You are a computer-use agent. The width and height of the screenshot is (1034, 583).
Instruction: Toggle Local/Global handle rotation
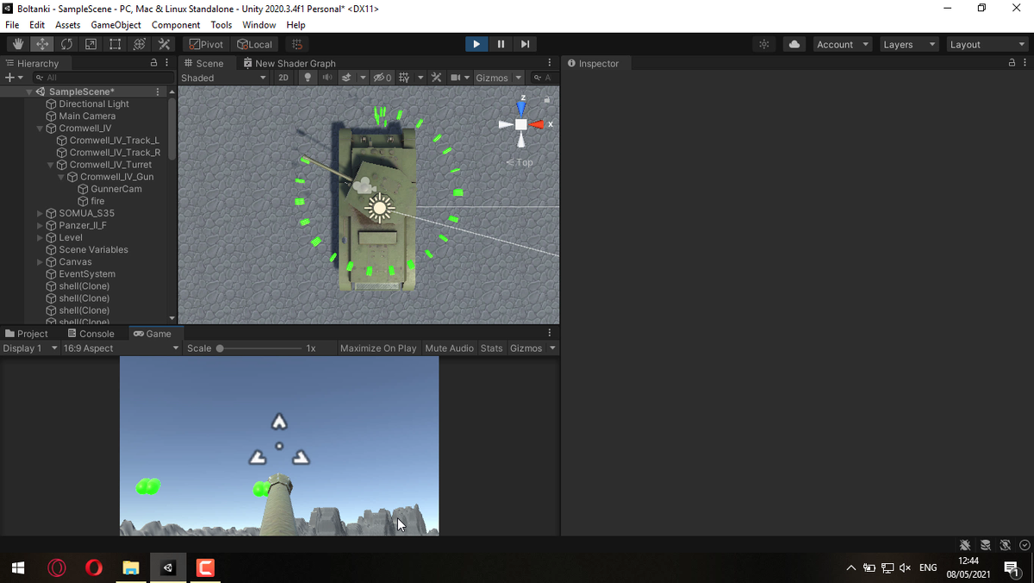255,44
